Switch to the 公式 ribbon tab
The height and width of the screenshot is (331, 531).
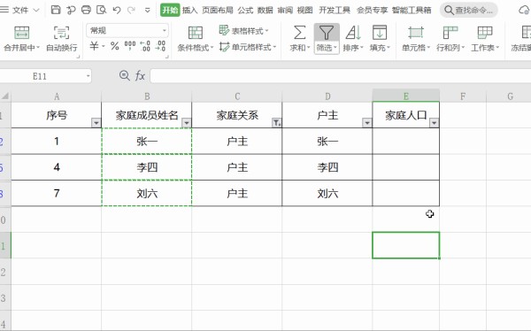point(245,10)
